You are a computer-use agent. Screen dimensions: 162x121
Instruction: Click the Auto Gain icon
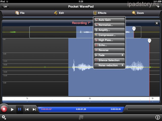96,20
